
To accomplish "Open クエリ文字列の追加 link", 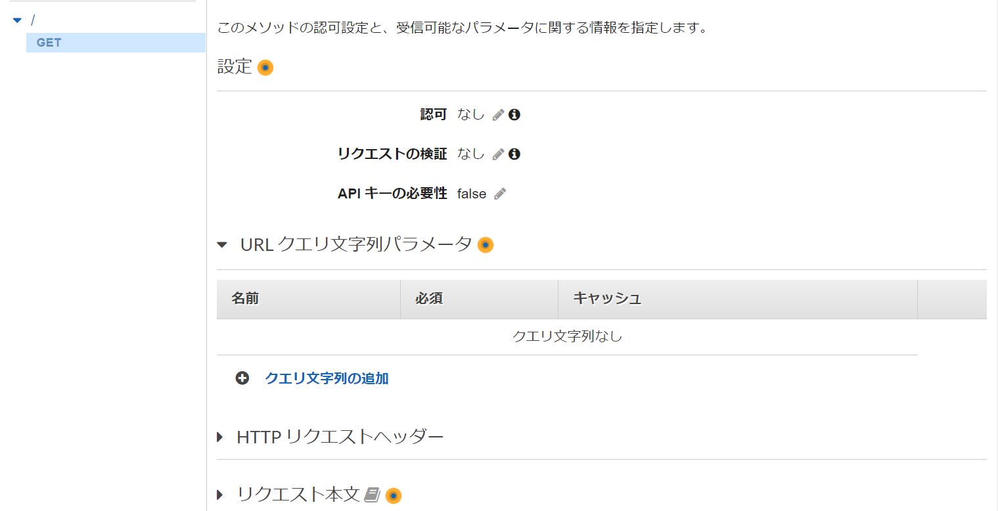I will coord(327,378).
